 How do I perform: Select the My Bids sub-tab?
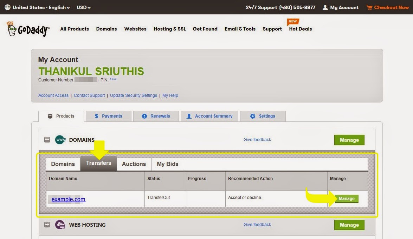pos(168,164)
